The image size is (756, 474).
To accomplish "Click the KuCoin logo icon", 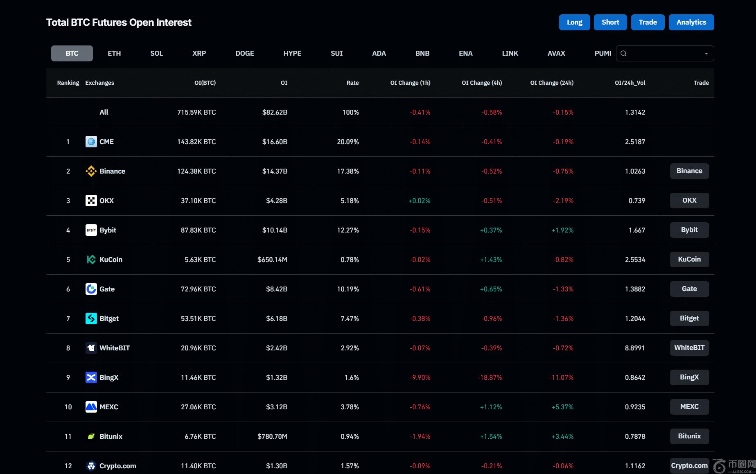I will [x=91, y=260].
